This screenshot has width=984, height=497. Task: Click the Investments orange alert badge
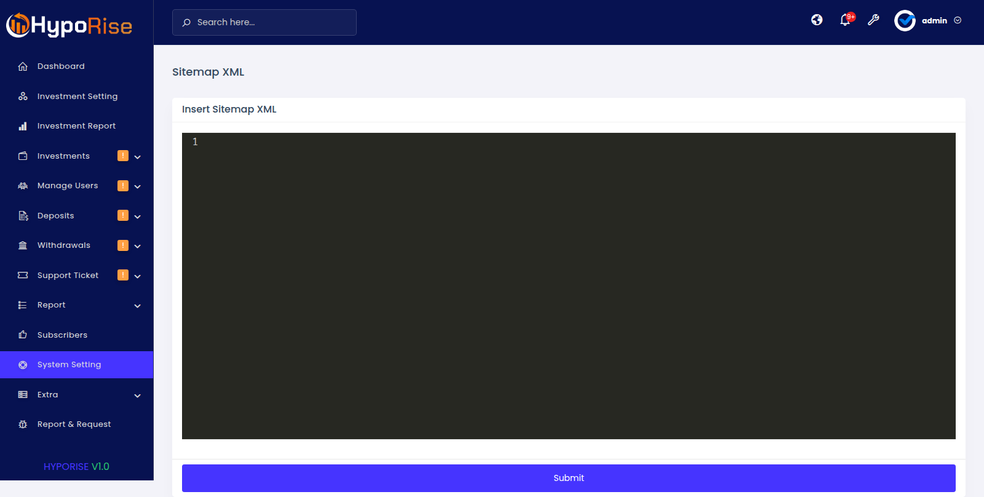(x=123, y=156)
